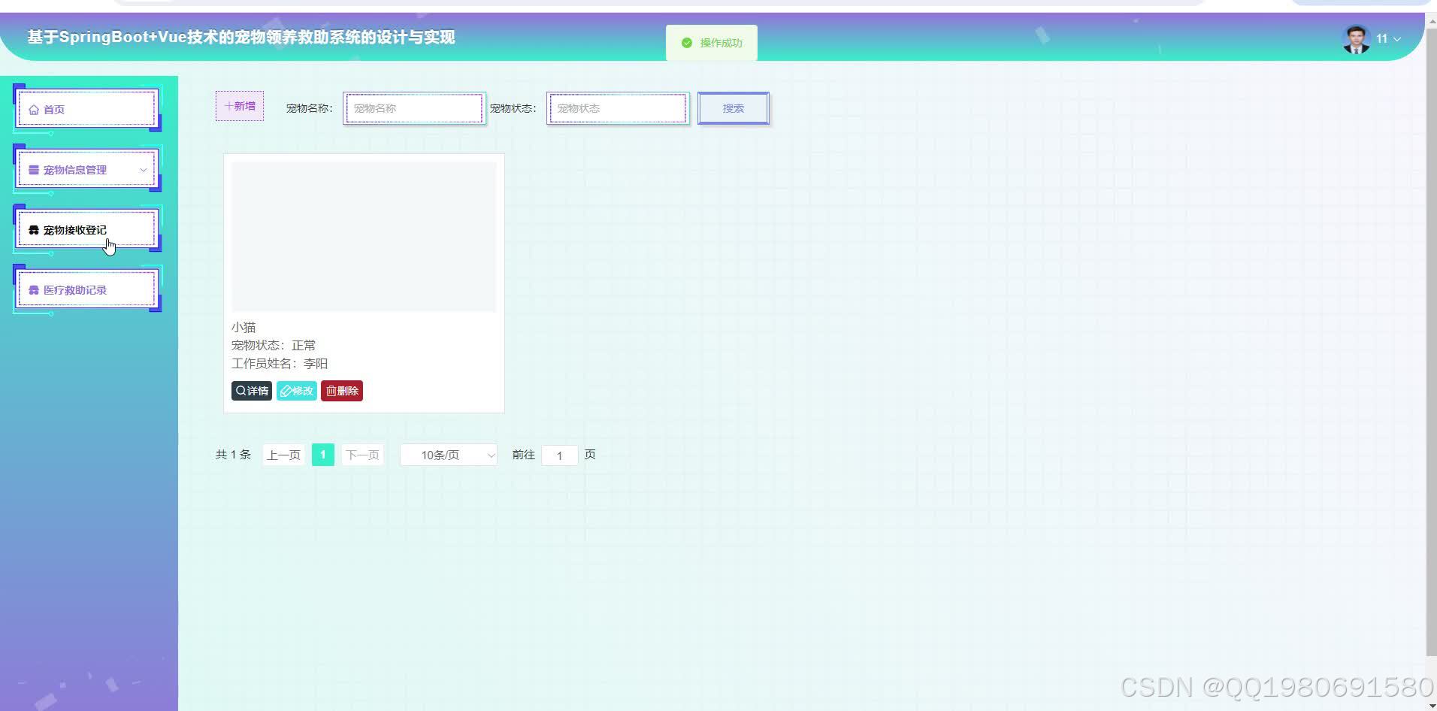Click the grid icon beside 医疗救助记录

[x=33, y=289]
